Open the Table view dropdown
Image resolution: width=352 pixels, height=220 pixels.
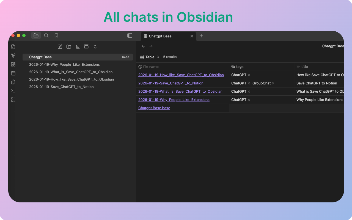point(150,57)
